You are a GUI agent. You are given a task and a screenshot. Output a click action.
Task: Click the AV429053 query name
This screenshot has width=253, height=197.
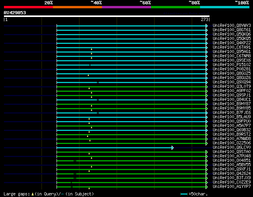click(15, 13)
